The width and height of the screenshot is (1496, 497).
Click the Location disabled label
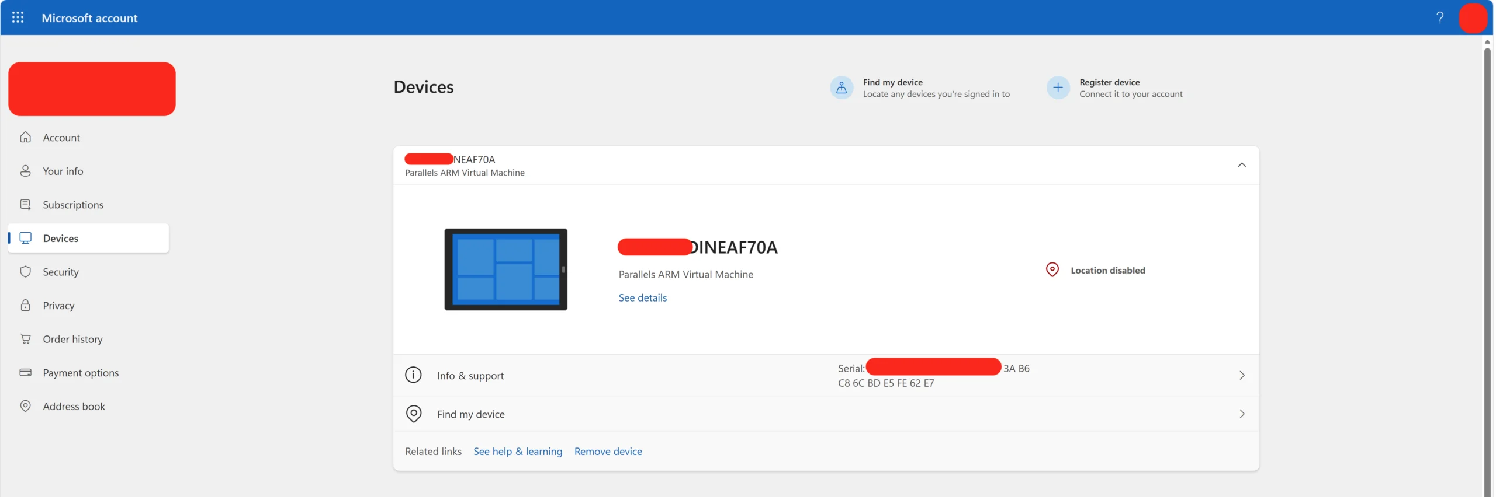[x=1107, y=270]
